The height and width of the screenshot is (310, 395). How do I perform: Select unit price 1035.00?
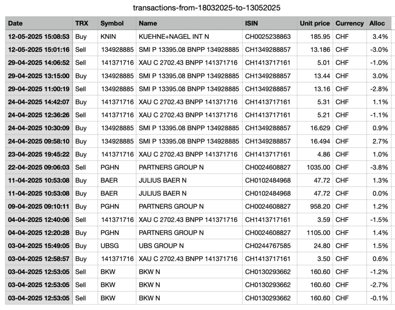pyautogui.click(x=315, y=167)
